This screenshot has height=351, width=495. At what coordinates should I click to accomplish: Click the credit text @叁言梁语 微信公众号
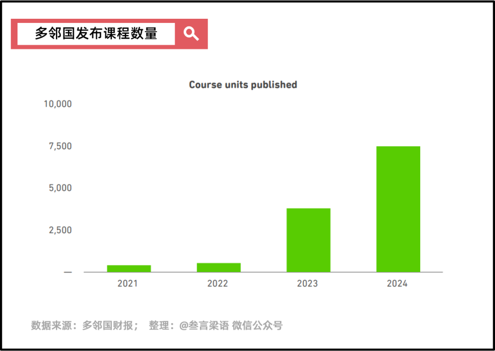[x=231, y=325]
